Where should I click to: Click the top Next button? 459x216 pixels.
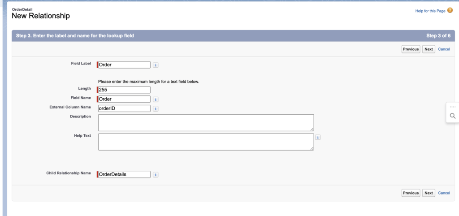[x=429, y=49]
